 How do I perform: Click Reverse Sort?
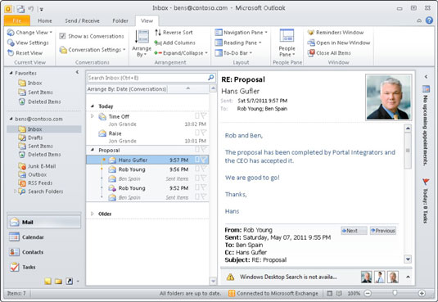click(x=174, y=33)
